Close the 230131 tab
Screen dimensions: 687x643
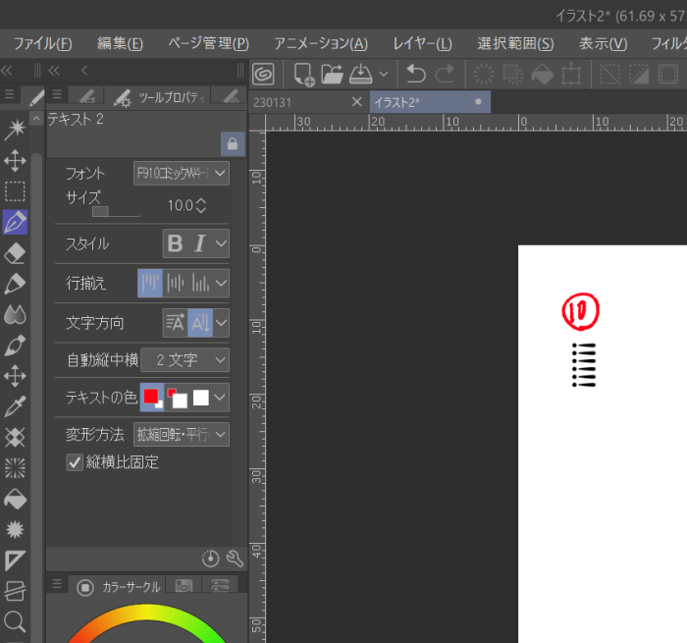point(356,102)
